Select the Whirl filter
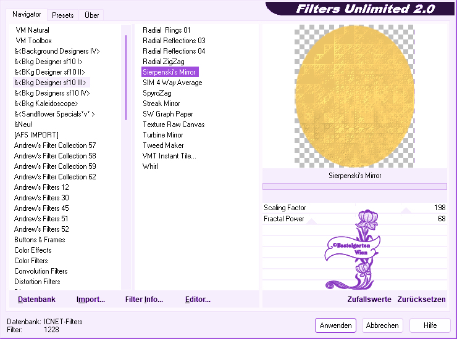This screenshot has width=457, height=339. pos(150,166)
